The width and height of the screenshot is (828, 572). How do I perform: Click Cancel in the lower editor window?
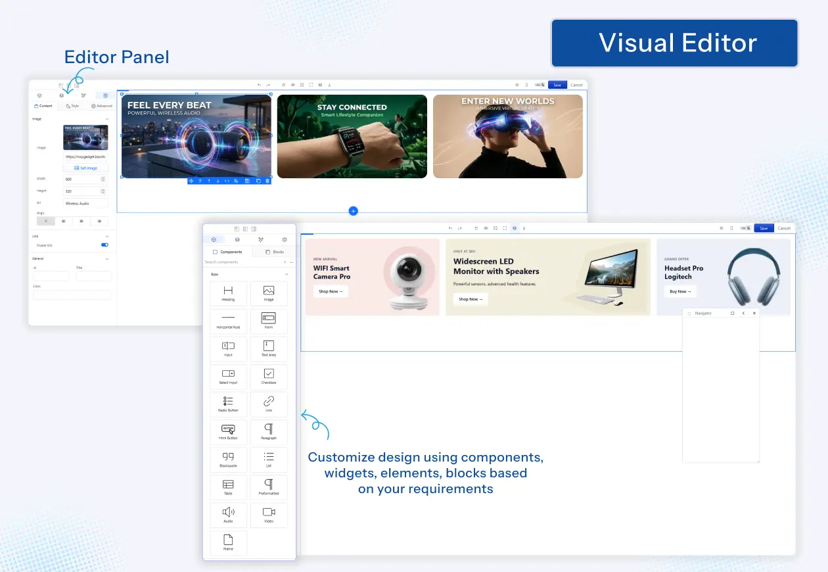click(x=784, y=228)
